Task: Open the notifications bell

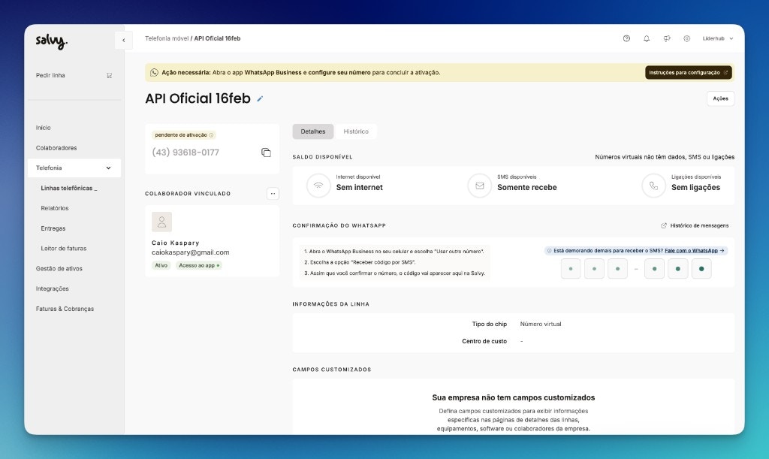Action: click(x=647, y=38)
